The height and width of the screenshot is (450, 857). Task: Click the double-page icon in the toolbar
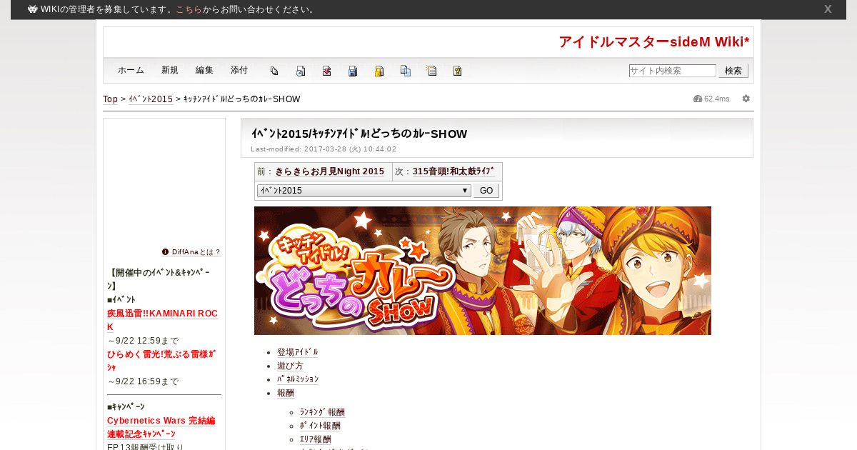tap(274, 71)
